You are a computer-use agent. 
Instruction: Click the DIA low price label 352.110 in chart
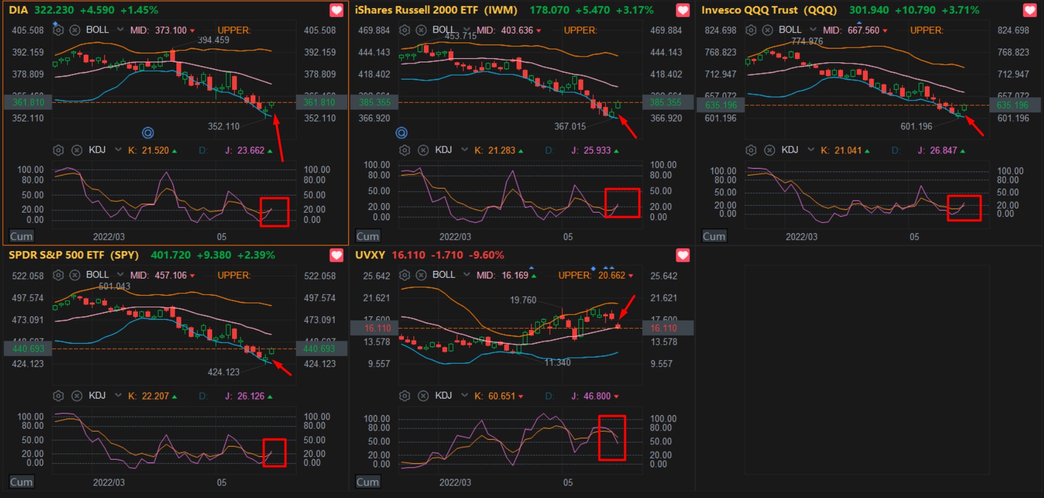[x=223, y=126]
